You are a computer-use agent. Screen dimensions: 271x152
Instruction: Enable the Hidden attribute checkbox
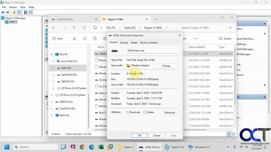click(145, 112)
